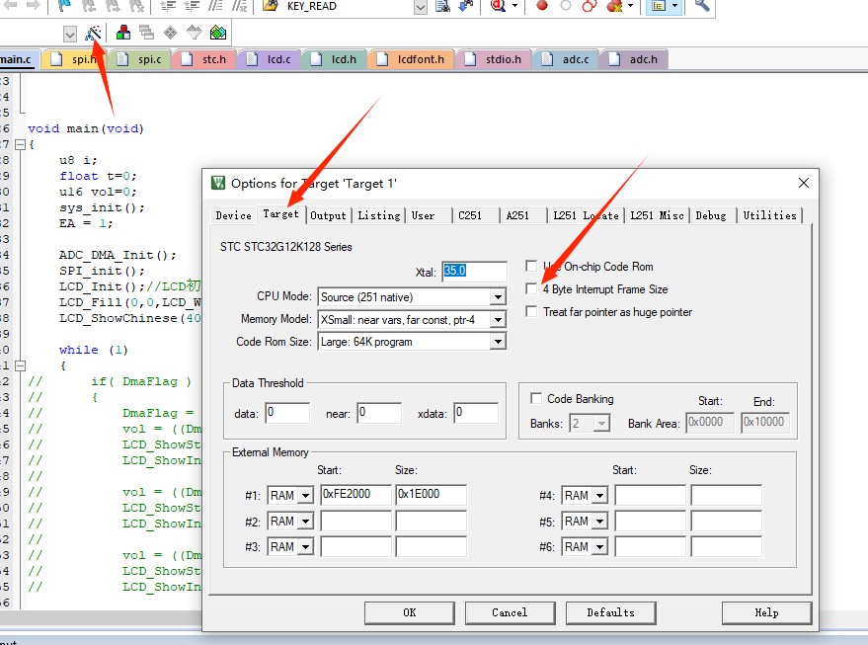
Task: Click the Uncomment selection icon
Action: tap(239, 6)
